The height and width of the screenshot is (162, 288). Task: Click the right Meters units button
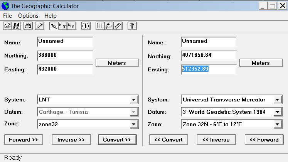tap(261, 63)
